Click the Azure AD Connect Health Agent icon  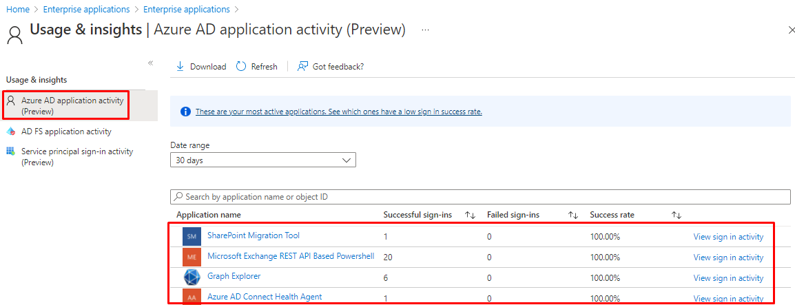click(x=192, y=297)
